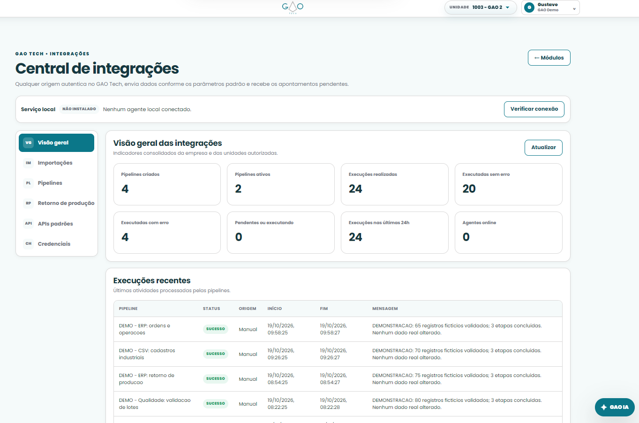This screenshot has height=423, width=639.
Task: Expand the Gustavo account menu chevron
Action: point(574,9)
